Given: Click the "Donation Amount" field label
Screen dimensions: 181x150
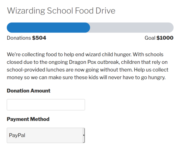Looking at the screenshot, I should (29, 91).
